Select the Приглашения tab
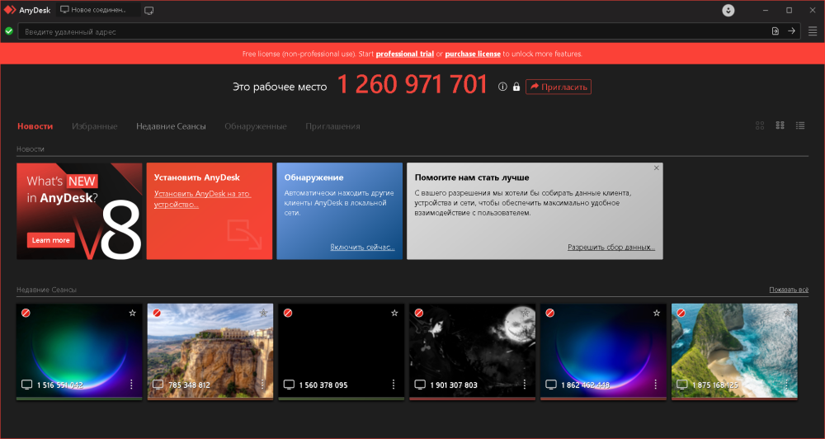 click(332, 126)
